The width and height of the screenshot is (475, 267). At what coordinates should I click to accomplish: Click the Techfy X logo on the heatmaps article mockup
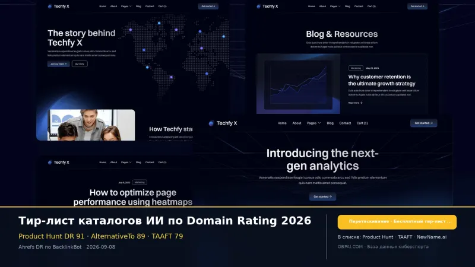click(x=58, y=162)
